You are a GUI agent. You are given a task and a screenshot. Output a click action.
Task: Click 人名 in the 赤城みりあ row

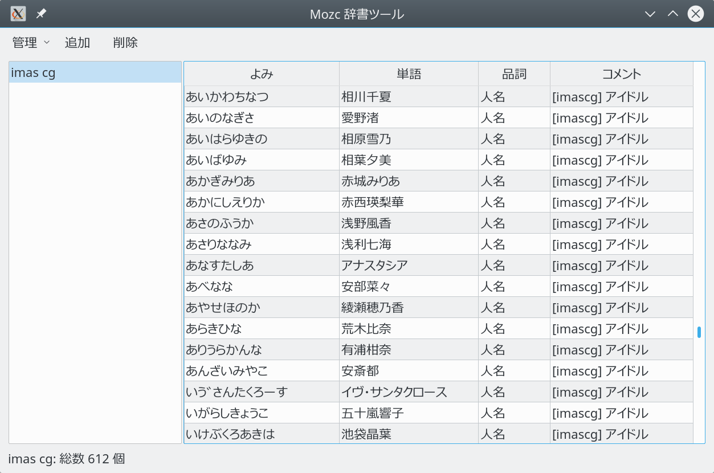[515, 181]
